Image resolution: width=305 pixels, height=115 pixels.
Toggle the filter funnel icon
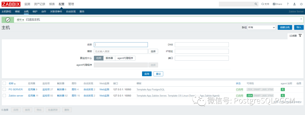click(x=300, y=36)
